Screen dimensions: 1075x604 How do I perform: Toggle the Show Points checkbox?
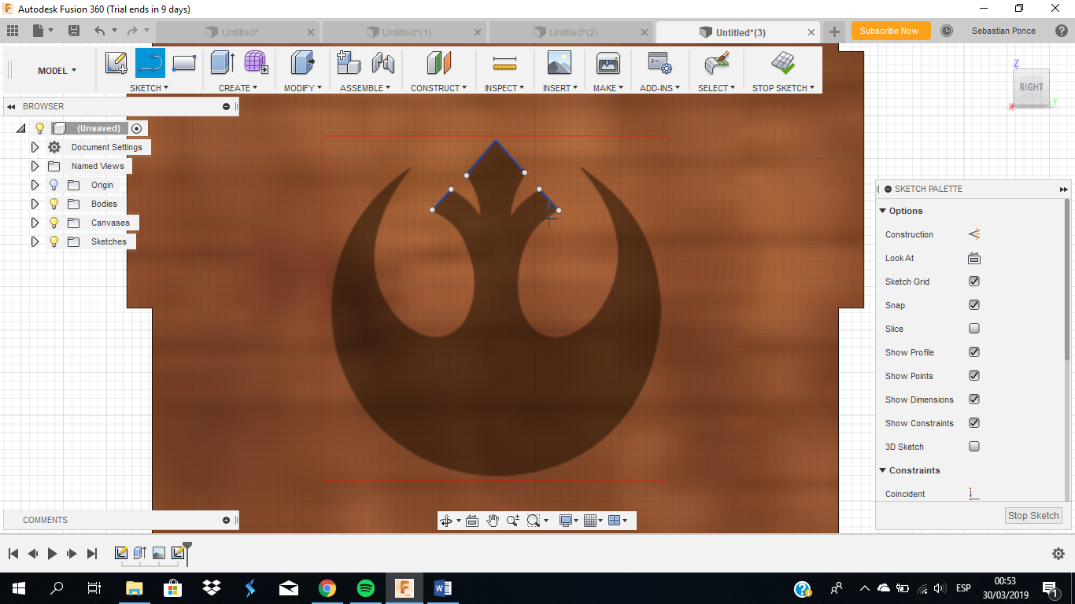tap(974, 376)
